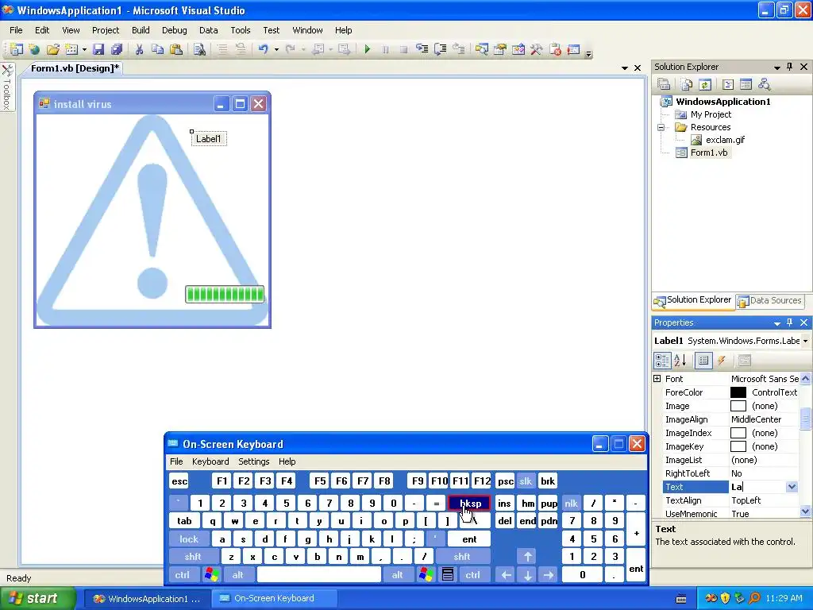Click the Error List toolbar icon
Image resolution: width=813 pixels, height=610 pixels.
point(555,49)
